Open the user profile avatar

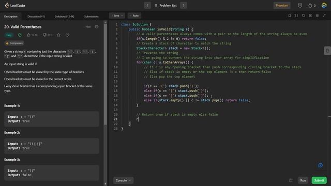click(324, 5)
